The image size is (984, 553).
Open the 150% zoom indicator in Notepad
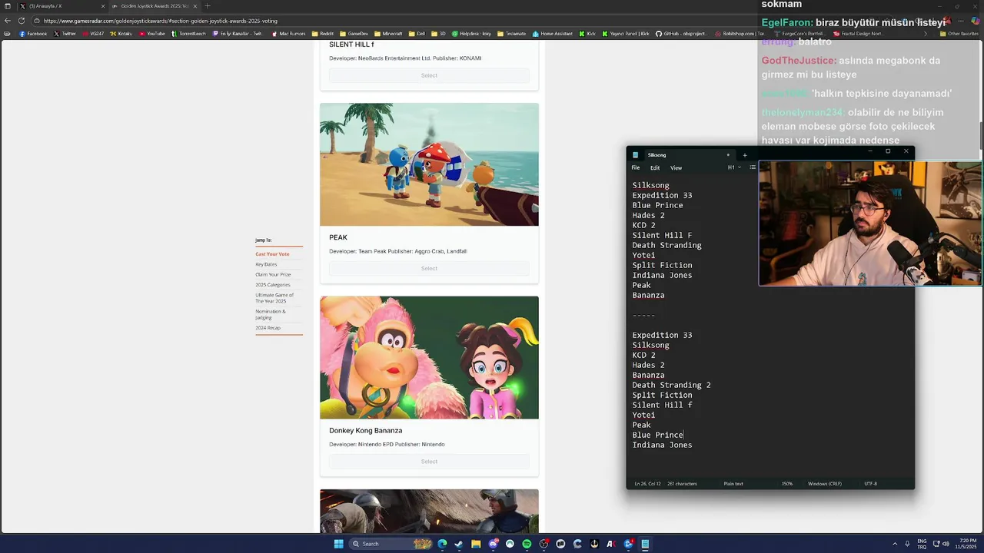[x=787, y=484]
